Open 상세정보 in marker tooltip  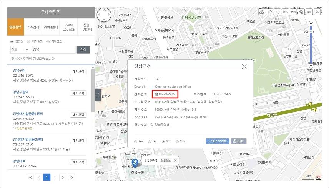point(166,160)
